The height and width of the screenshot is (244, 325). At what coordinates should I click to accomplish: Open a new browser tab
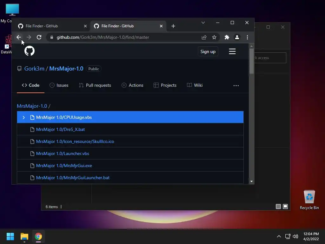click(x=173, y=26)
